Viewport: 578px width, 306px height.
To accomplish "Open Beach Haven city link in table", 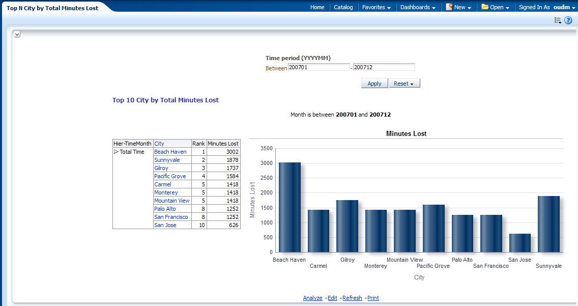I will [170, 152].
